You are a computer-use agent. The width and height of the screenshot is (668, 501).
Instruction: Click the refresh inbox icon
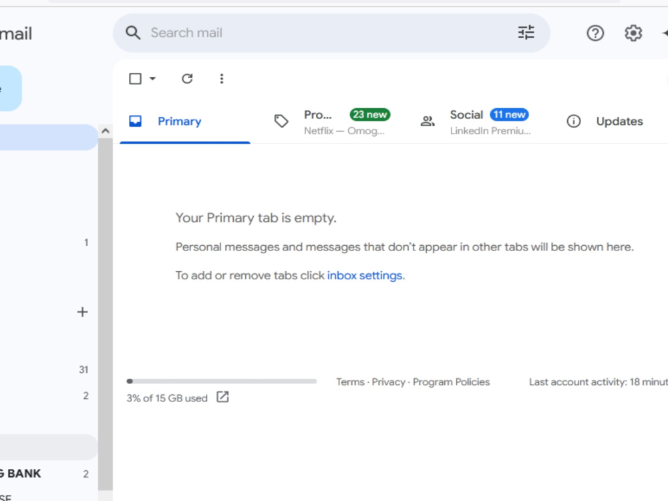pos(187,78)
